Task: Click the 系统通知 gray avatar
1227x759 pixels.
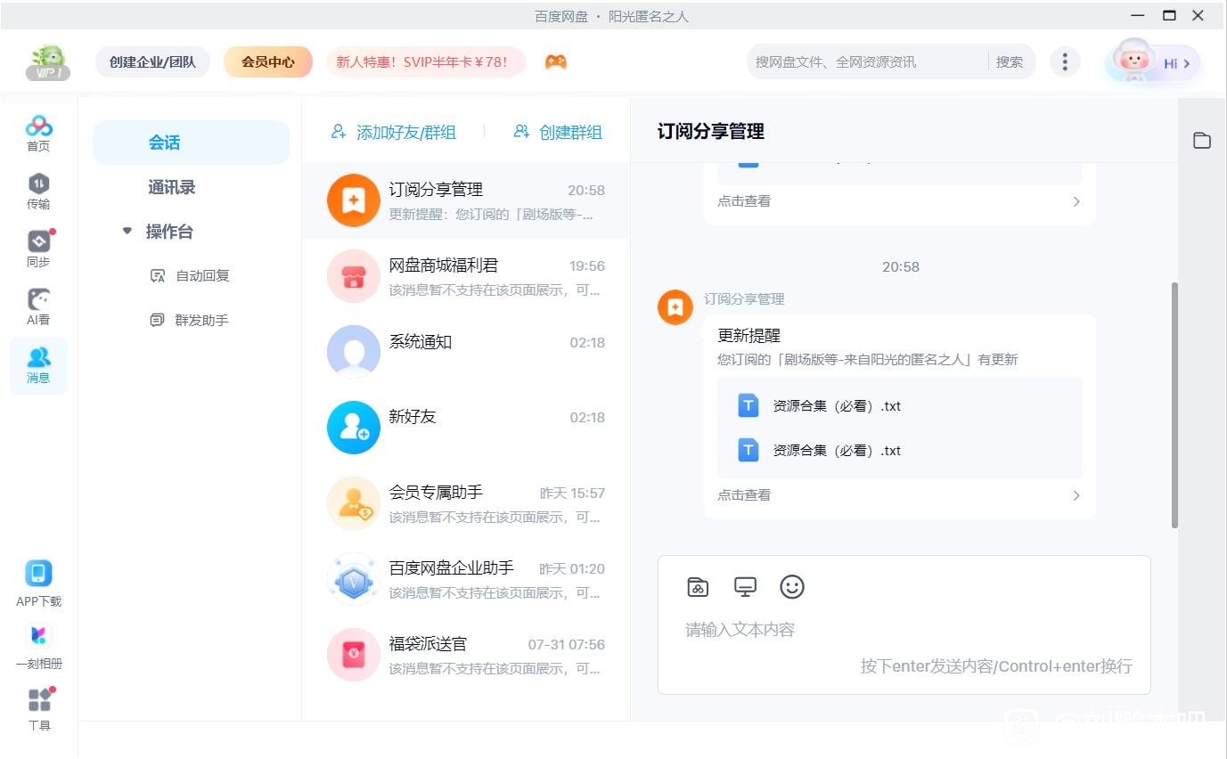Action: pos(354,352)
